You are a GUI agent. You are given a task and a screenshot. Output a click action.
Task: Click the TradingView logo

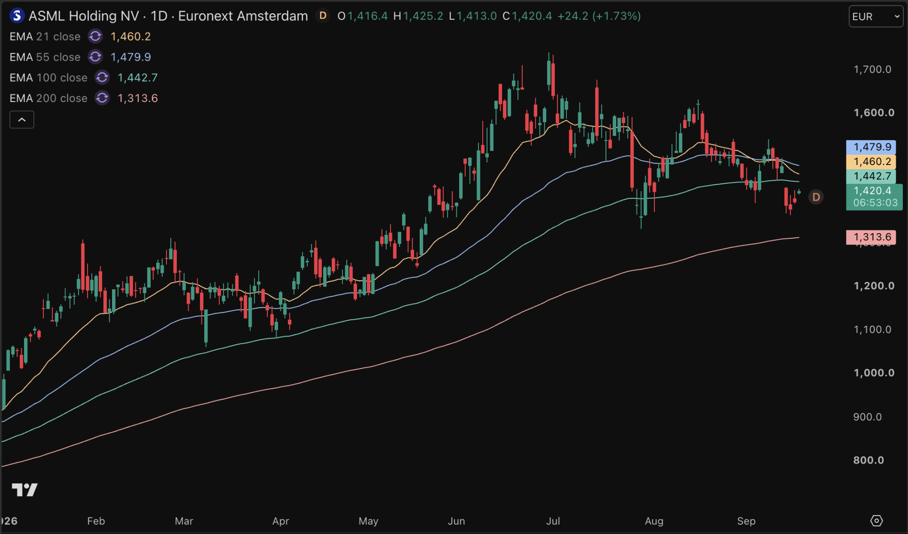tap(24, 490)
